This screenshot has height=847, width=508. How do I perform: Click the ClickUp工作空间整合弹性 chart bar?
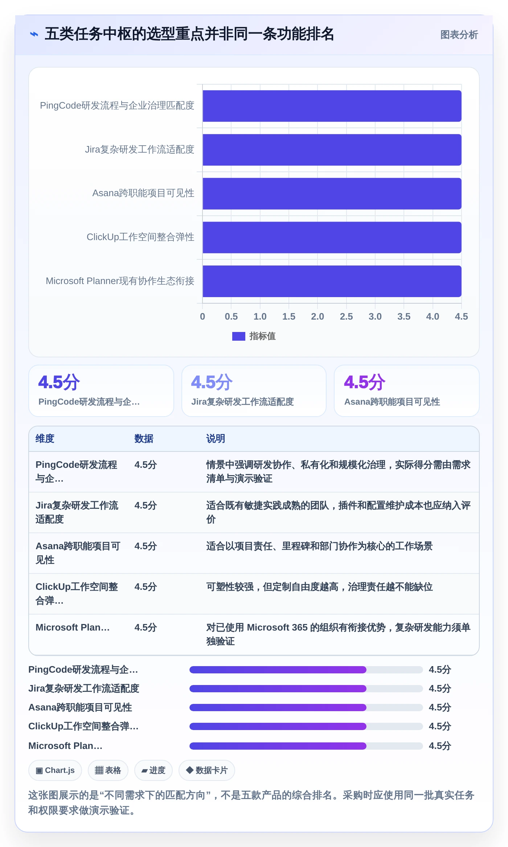(332, 238)
